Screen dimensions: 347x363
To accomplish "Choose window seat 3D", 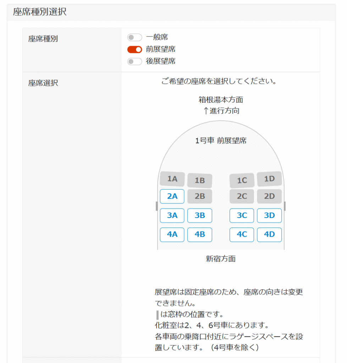I will (x=269, y=216).
